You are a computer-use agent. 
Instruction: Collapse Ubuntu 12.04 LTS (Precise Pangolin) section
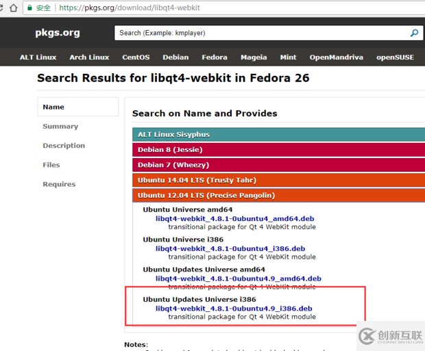pyautogui.click(x=278, y=196)
